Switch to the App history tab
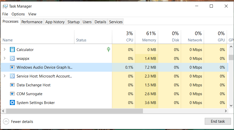 [55, 22]
